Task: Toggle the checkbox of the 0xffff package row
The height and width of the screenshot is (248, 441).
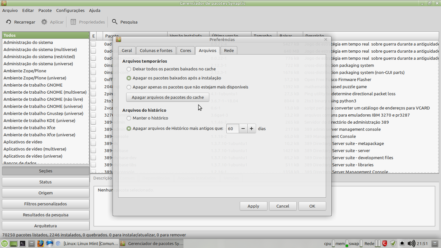Action: point(93,79)
